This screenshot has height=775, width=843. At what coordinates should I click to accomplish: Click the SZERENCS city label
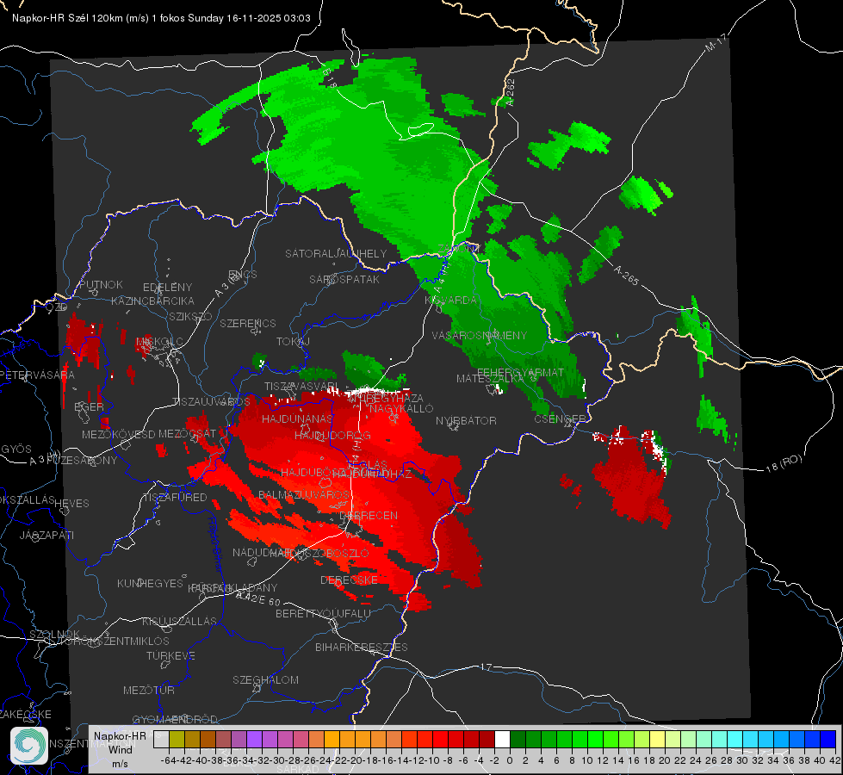tap(248, 323)
